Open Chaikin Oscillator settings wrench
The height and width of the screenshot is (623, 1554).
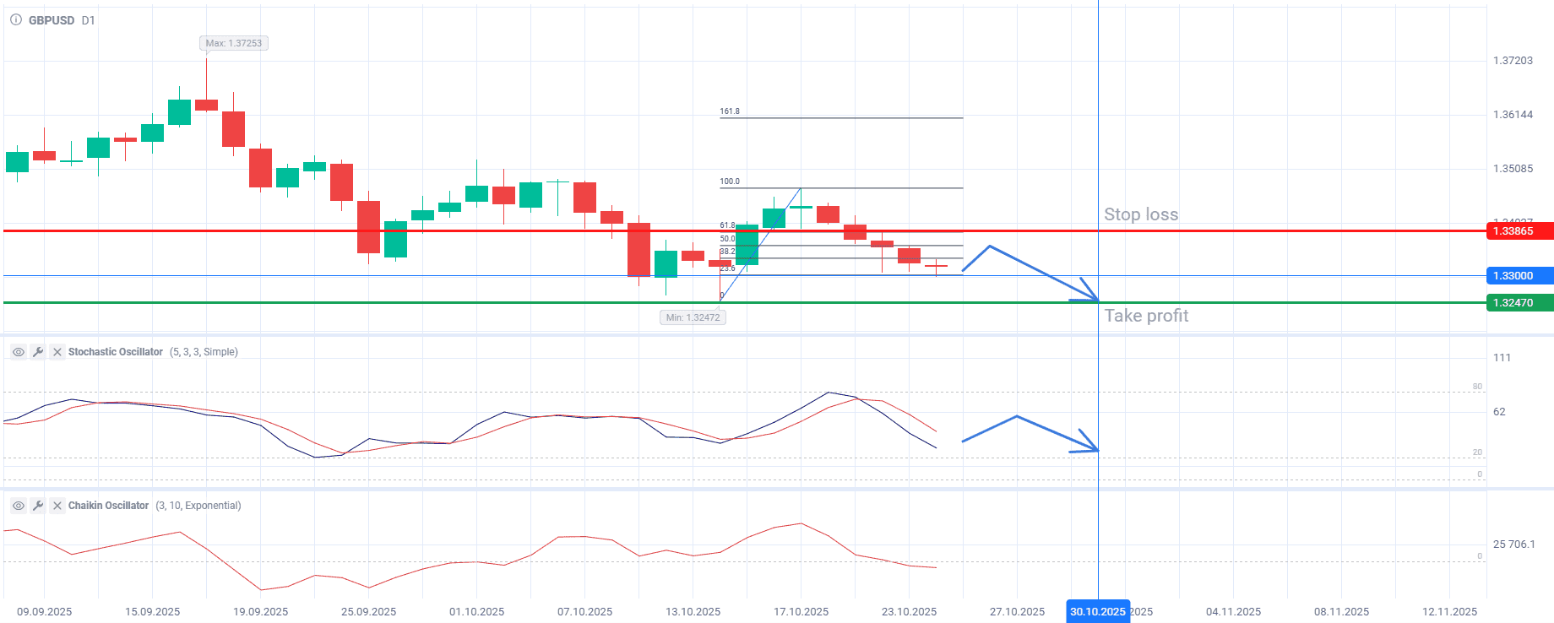pos(38,506)
